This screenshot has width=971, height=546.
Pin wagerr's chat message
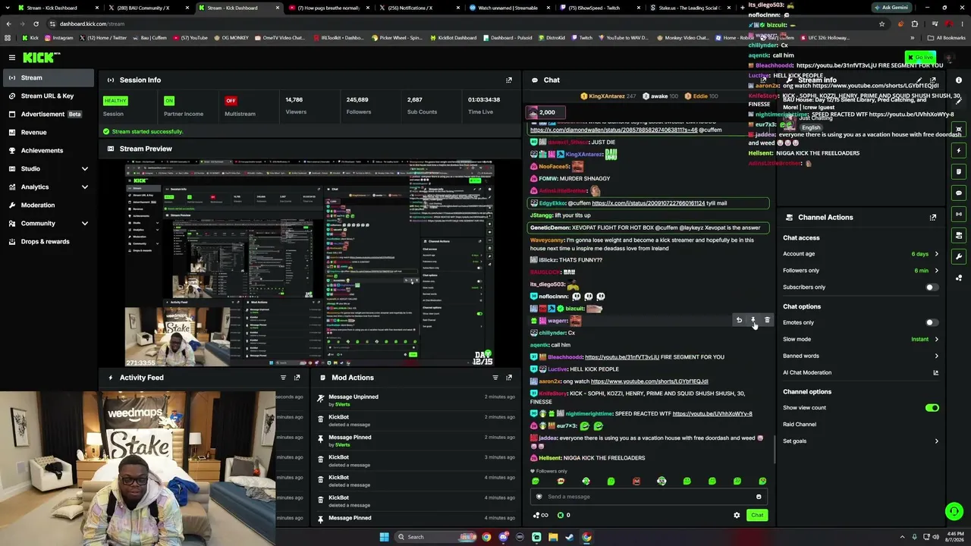tap(753, 320)
